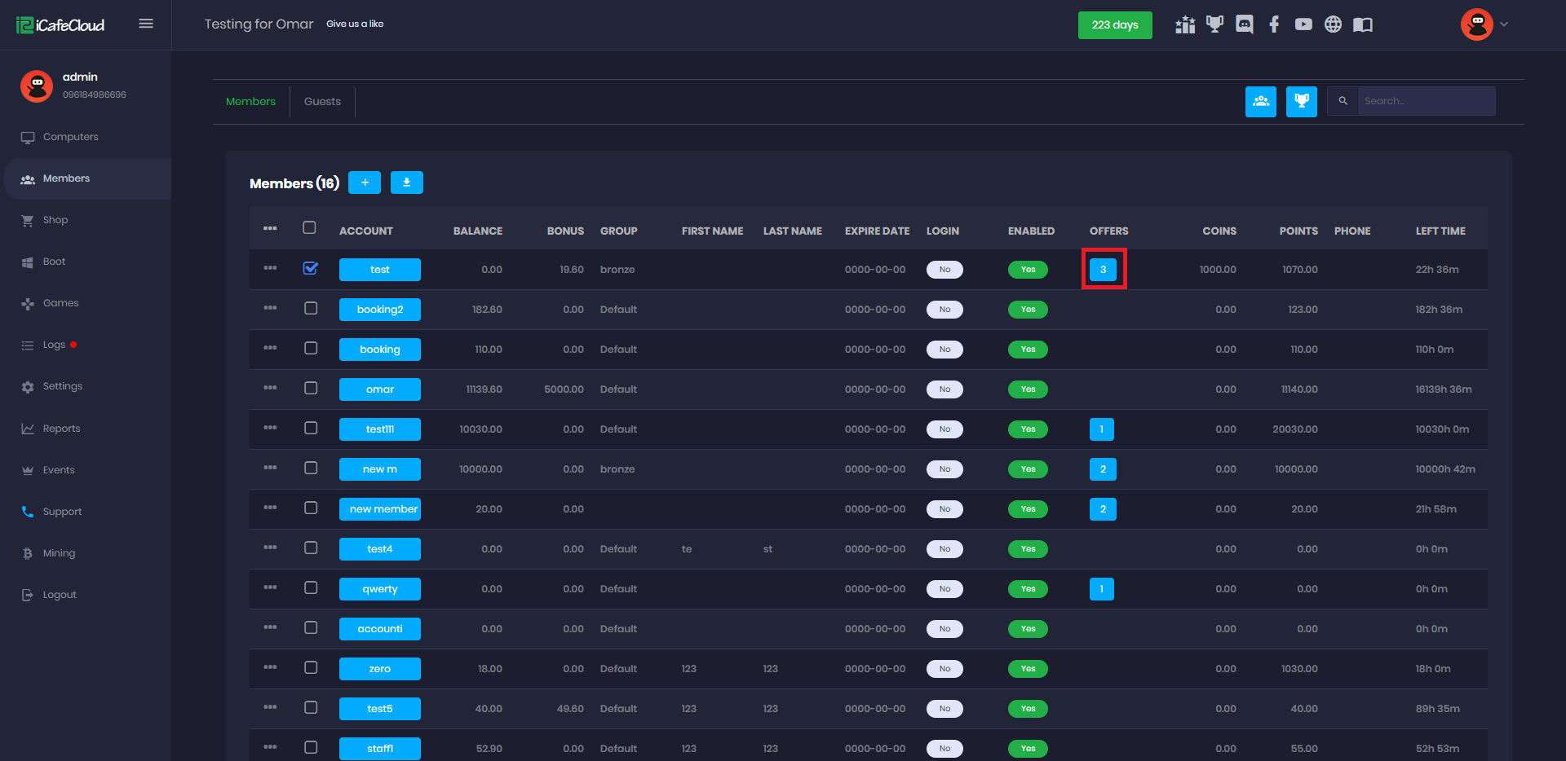Click the blue trophy icon button

[x=1301, y=101]
